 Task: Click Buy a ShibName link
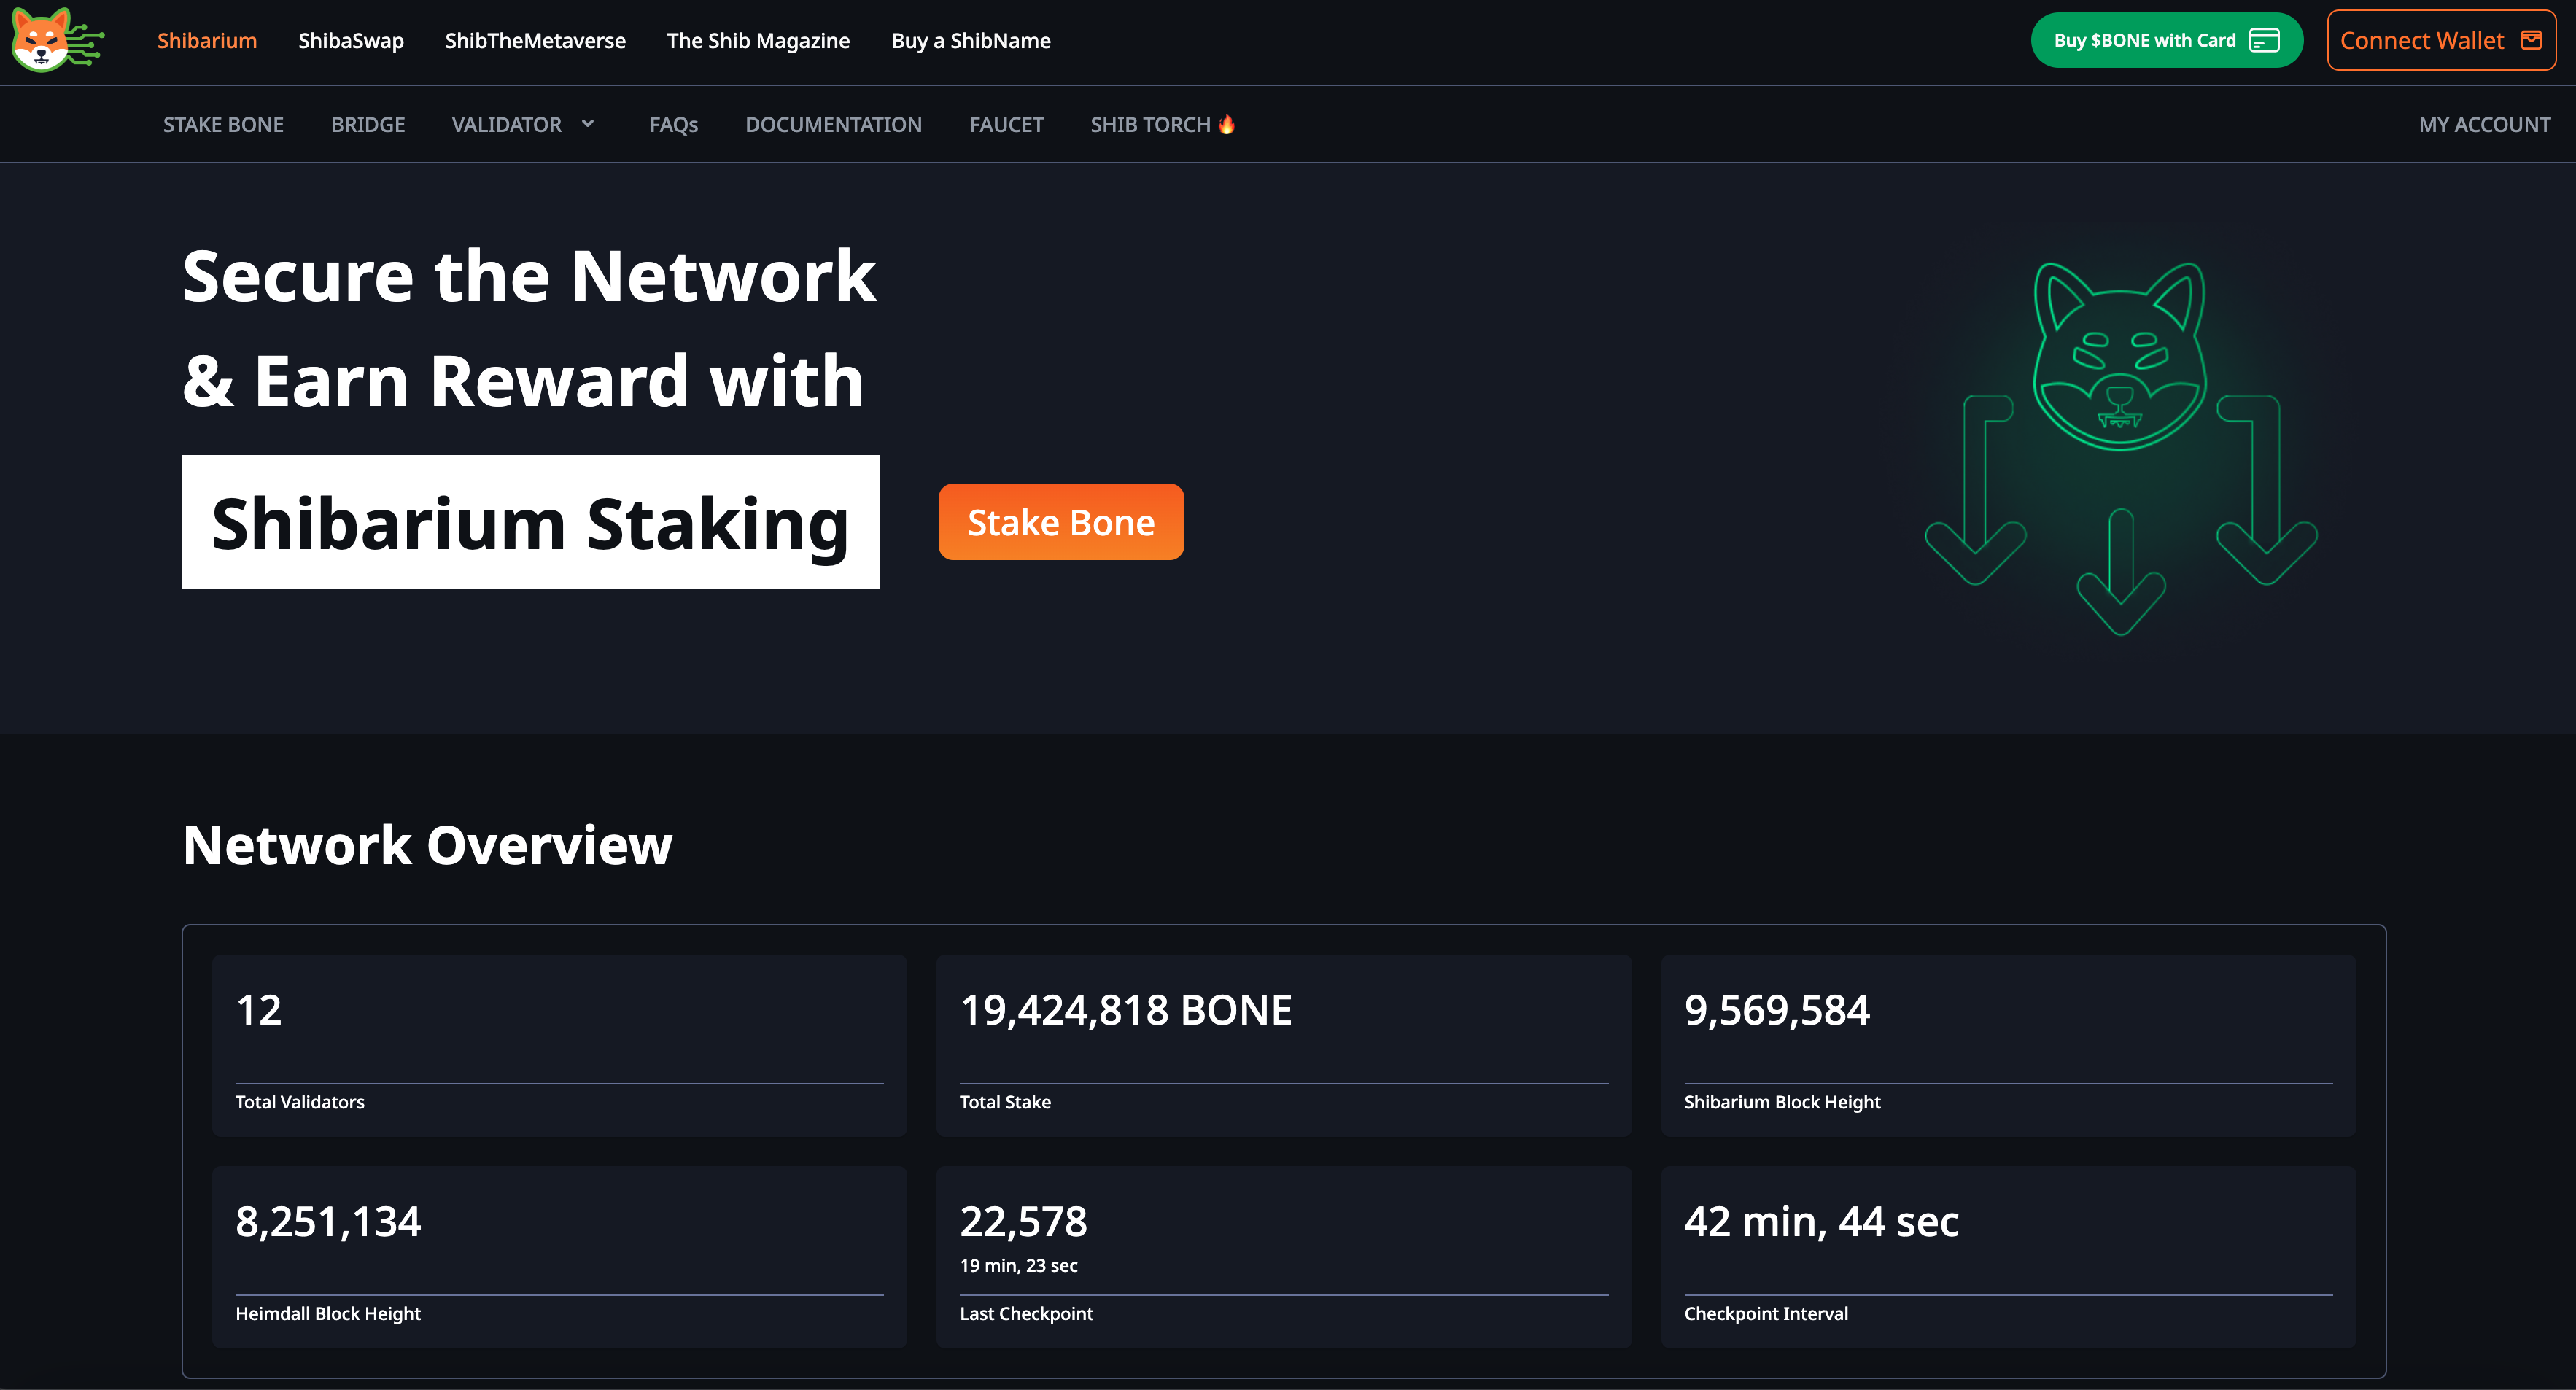[970, 40]
